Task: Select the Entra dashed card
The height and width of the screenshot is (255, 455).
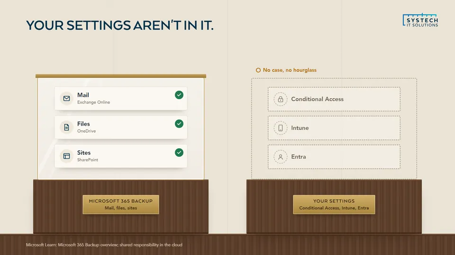Action: (x=334, y=157)
